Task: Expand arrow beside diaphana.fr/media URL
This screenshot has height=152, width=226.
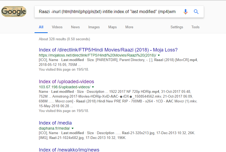Action: (73, 128)
